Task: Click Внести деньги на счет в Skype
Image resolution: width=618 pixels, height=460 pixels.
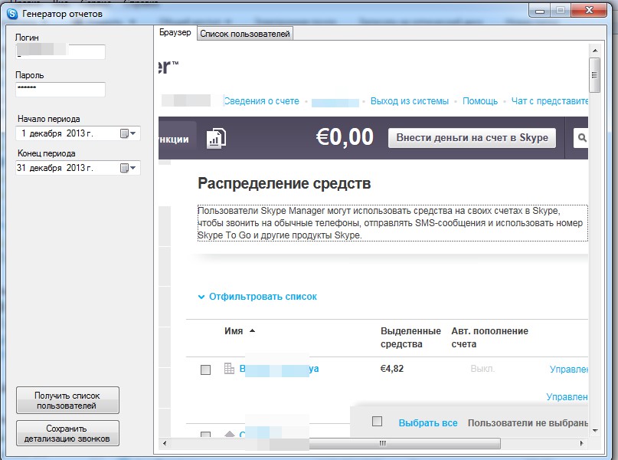Action: 472,138
